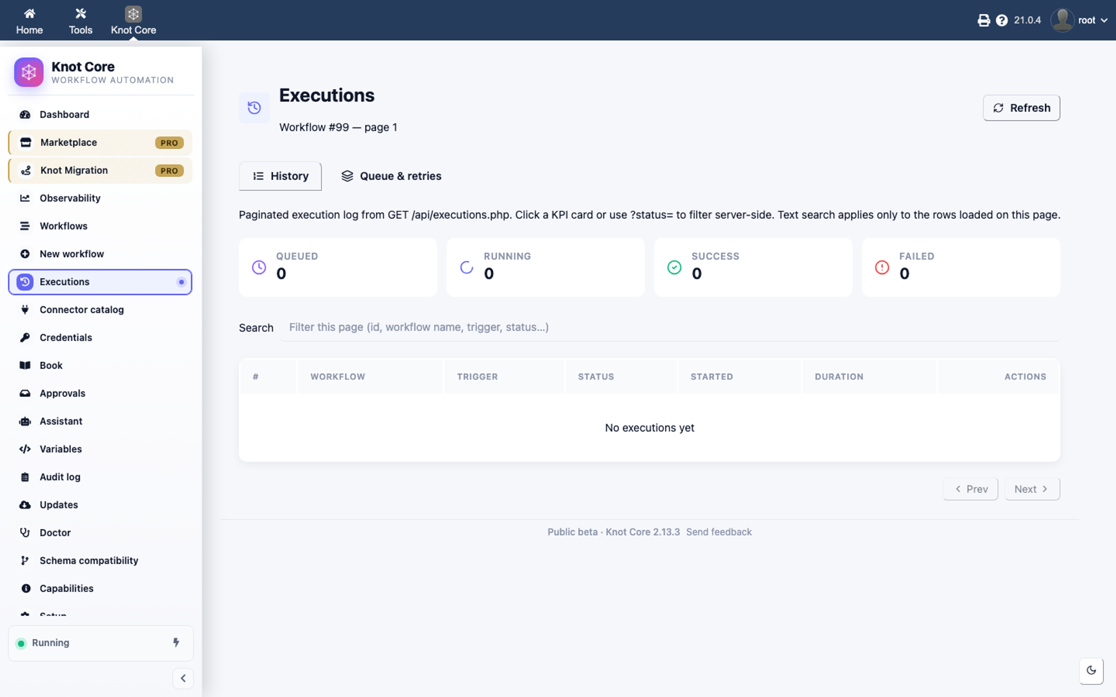This screenshot has width=1116, height=697.
Task: Toggle dark mode with moon button
Action: click(x=1091, y=670)
